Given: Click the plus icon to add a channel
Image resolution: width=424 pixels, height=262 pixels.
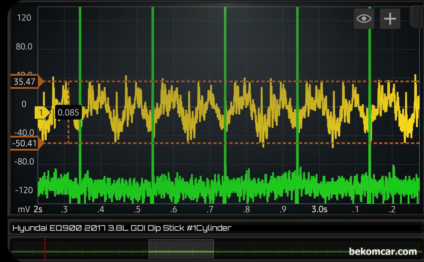Looking at the screenshot, I should point(390,19).
